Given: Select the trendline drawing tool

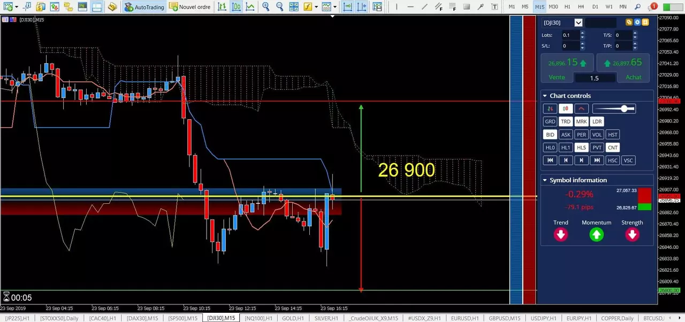Looking at the screenshot, I should (x=424, y=7).
